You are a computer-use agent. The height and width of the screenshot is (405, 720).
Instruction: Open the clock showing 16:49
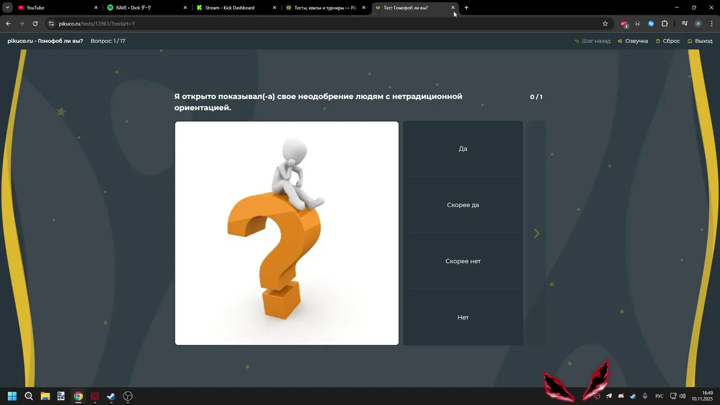(703, 396)
